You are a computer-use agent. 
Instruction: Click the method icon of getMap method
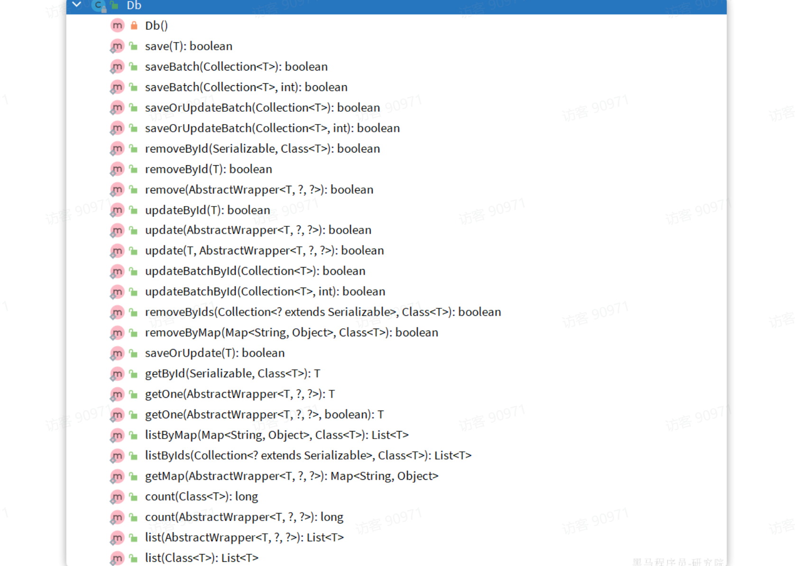pyautogui.click(x=117, y=476)
